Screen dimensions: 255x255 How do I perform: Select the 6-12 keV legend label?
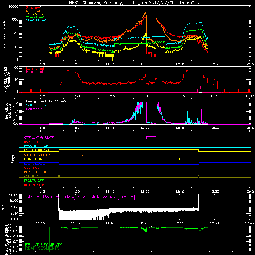click(34, 11)
